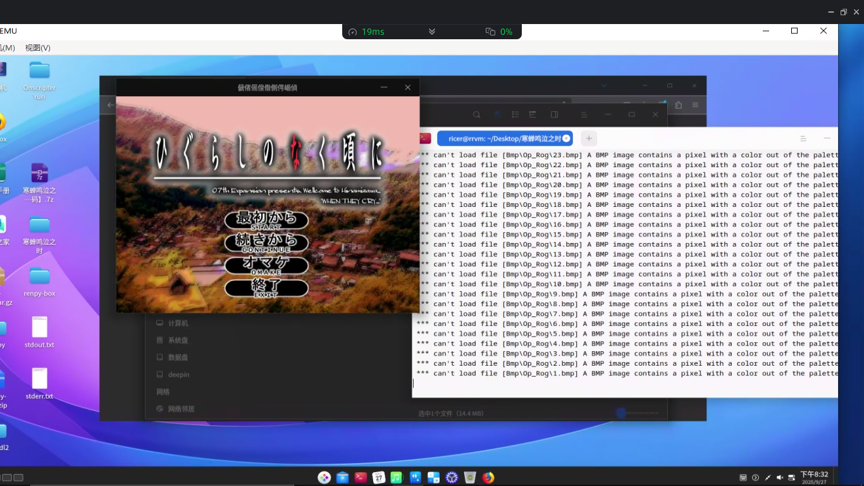
Task: Click the file manager status text 选中1个文件
Action: [x=451, y=413]
